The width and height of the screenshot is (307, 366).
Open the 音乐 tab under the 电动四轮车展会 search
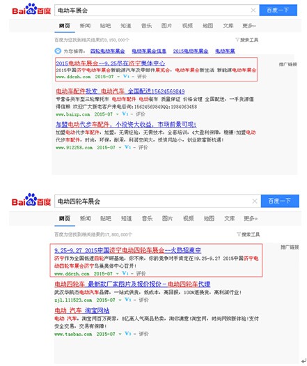point(147,218)
